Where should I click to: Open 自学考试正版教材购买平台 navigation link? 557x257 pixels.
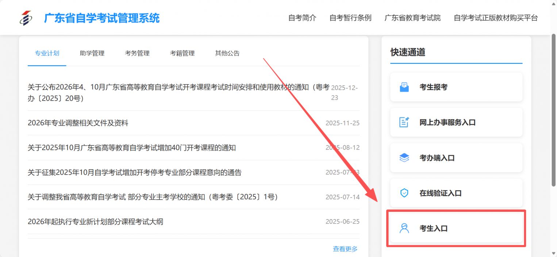(496, 18)
